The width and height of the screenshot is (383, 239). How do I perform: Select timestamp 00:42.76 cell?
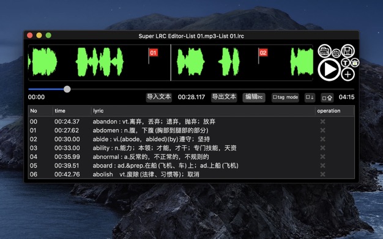coord(67,174)
